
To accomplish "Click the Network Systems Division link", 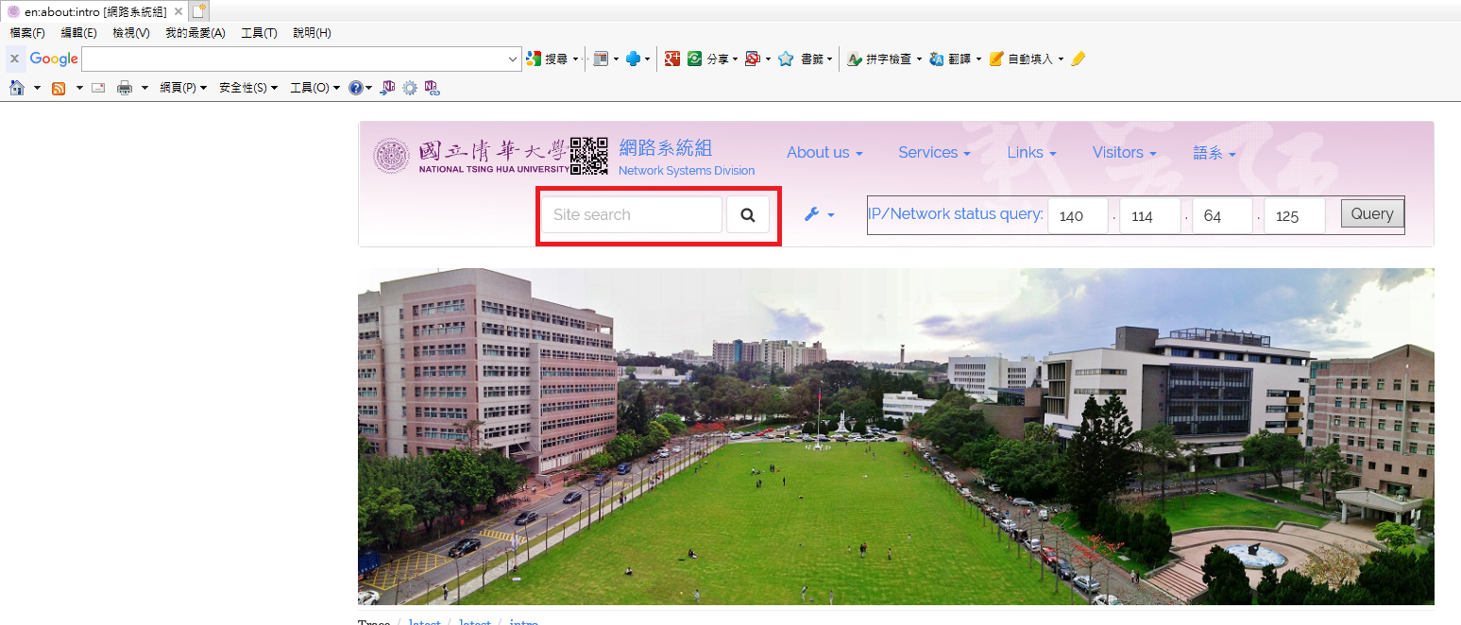I will (686, 171).
